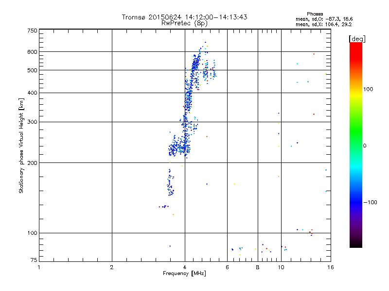
Task: Click the mean, sd,X: 106.4 line
Action: pos(324,25)
